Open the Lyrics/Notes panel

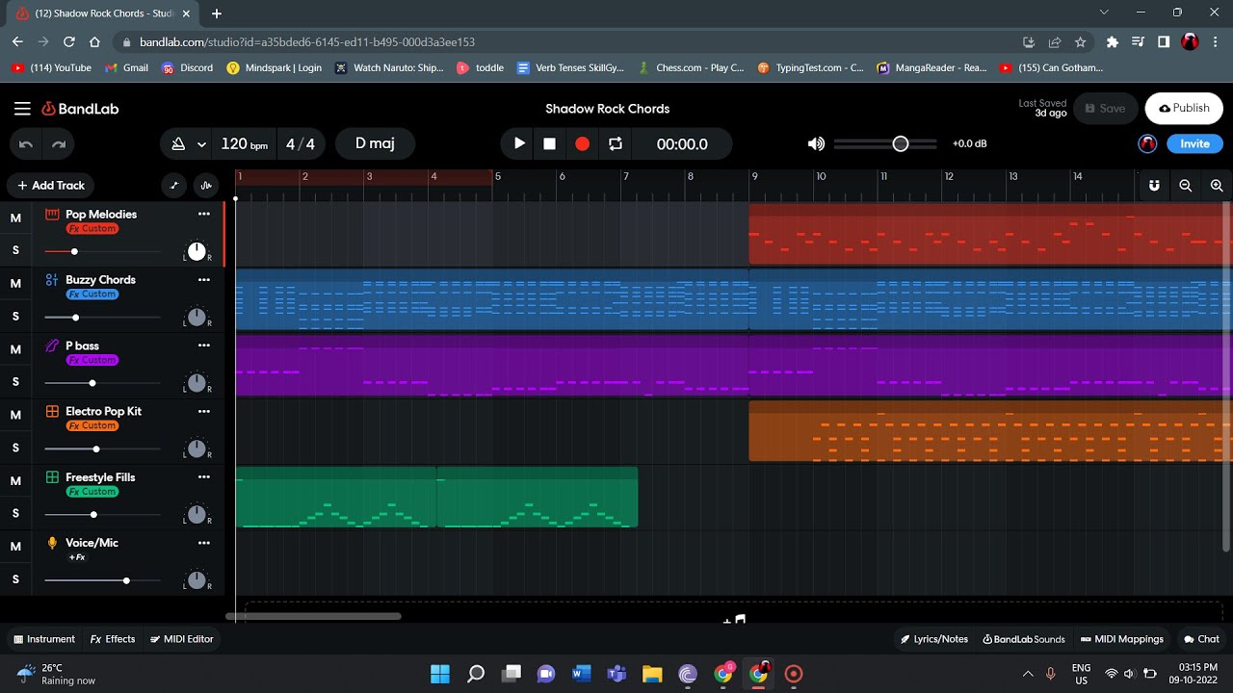[x=934, y=639]
